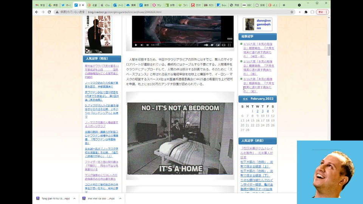
Task: Seek on the video progress bar
Action: (183, 42)
